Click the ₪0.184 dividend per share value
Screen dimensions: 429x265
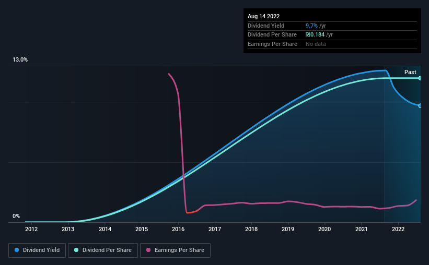(315, 35)
